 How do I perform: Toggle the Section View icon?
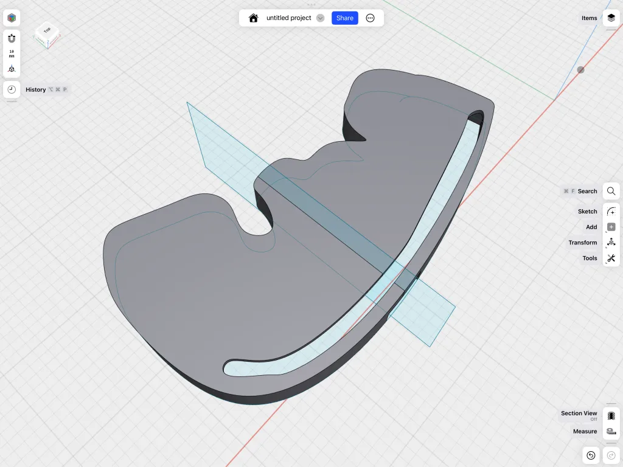611,416
